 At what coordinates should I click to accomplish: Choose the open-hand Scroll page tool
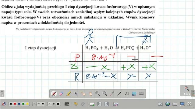90,94
